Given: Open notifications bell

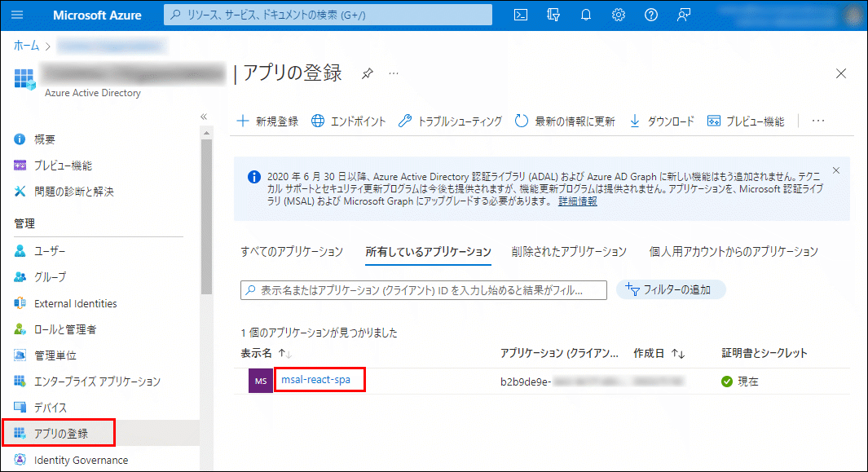Looking at the screenshot, I should tap(586, 15).
